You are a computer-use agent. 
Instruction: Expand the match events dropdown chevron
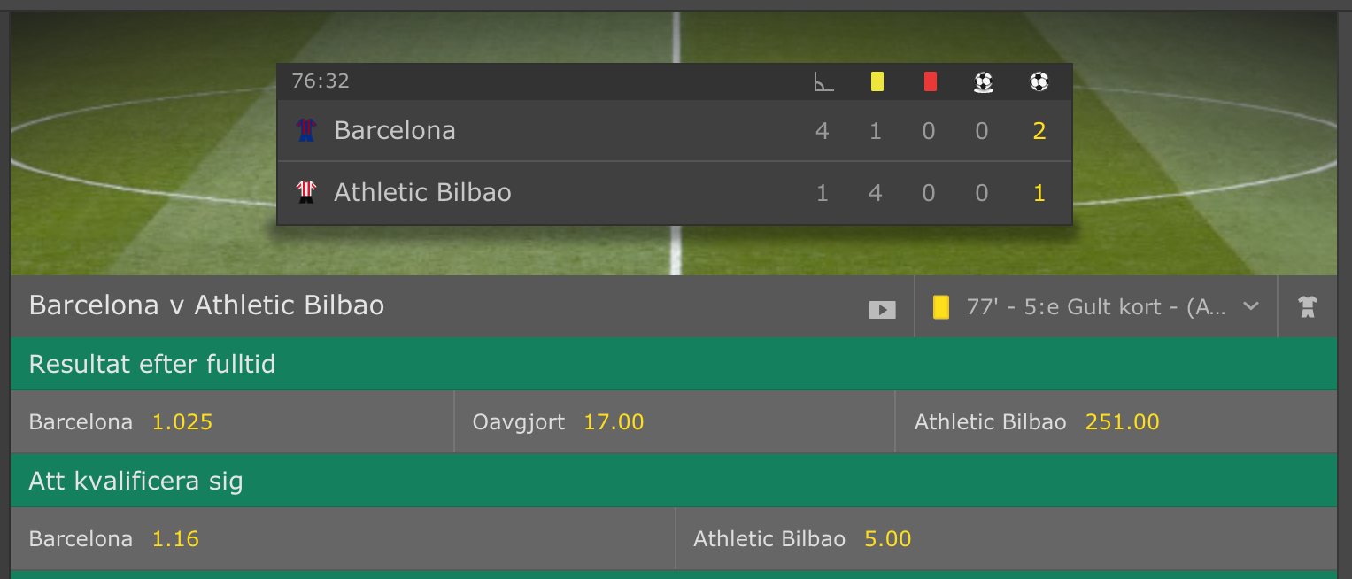coord(1251,306)
